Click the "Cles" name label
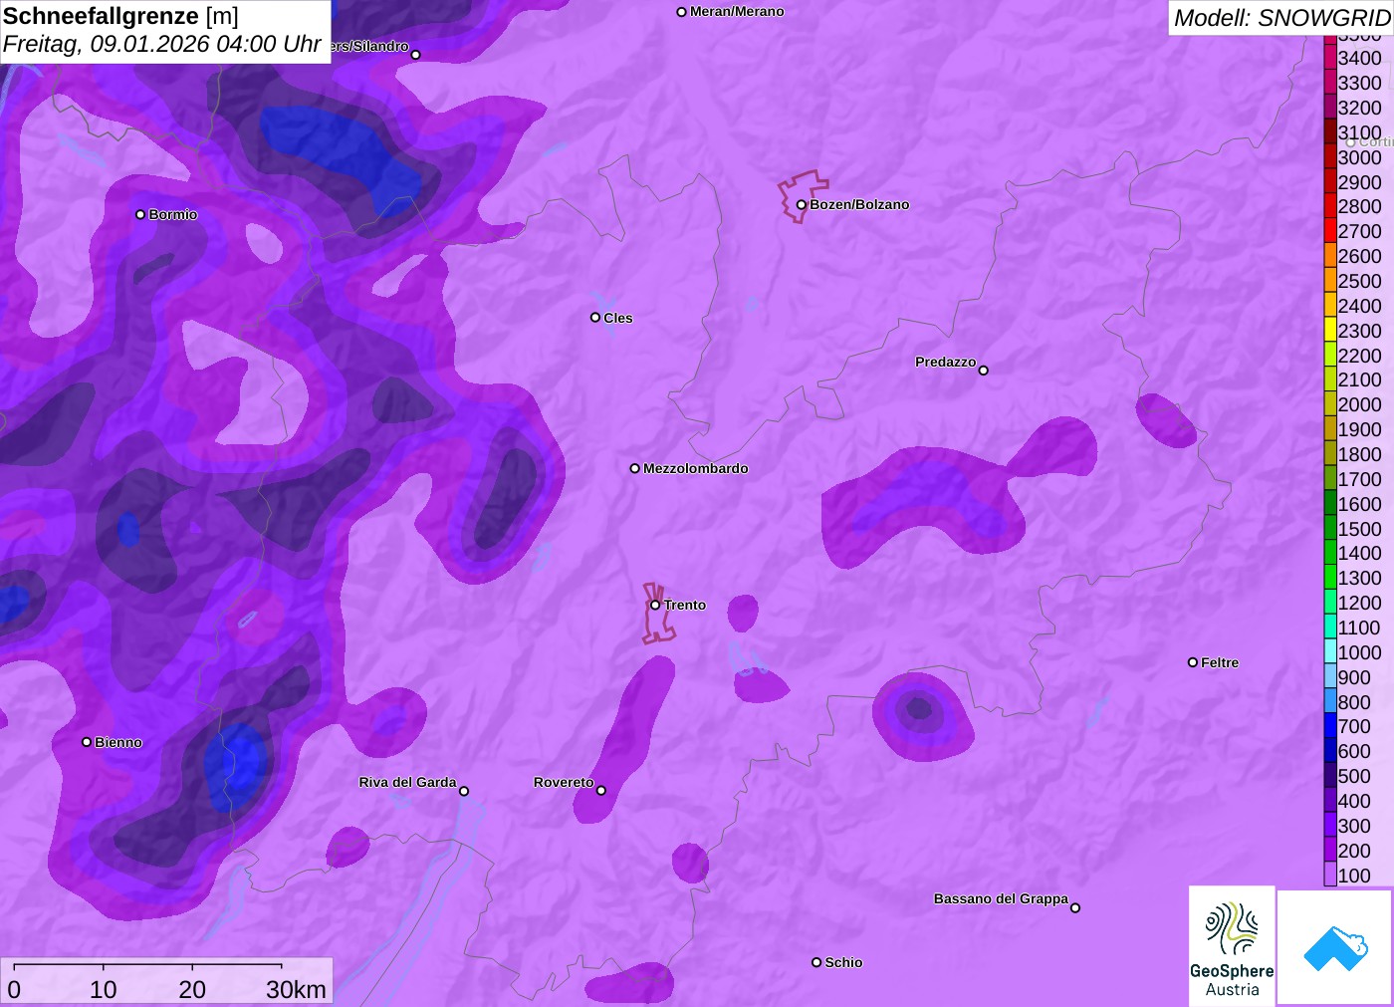The height and width of the screenshot is (1007, 1394). tap(618, 318)
